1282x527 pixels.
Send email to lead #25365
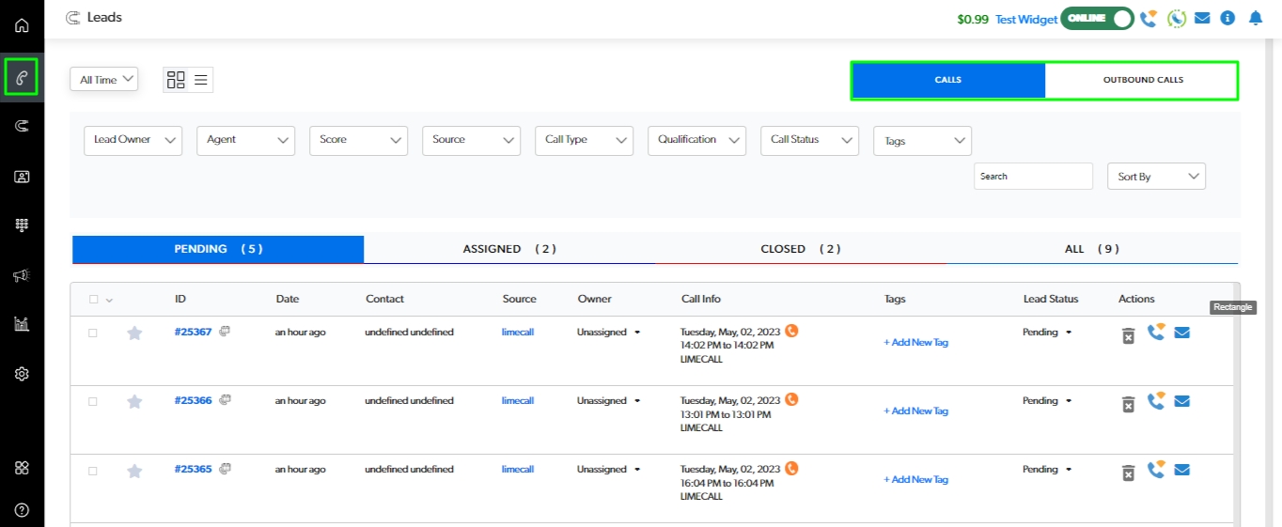coord(1182,470)
